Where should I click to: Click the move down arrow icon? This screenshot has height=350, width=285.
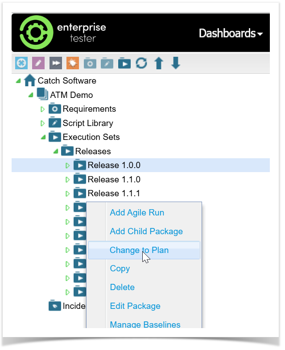[x=176, y=63]
